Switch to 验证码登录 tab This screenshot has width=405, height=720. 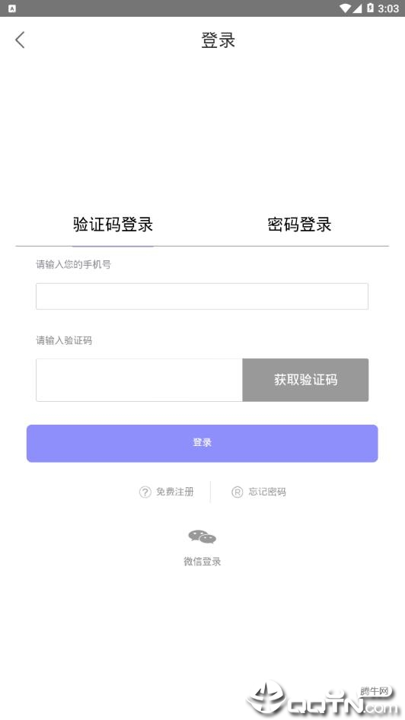coord(113,225)
